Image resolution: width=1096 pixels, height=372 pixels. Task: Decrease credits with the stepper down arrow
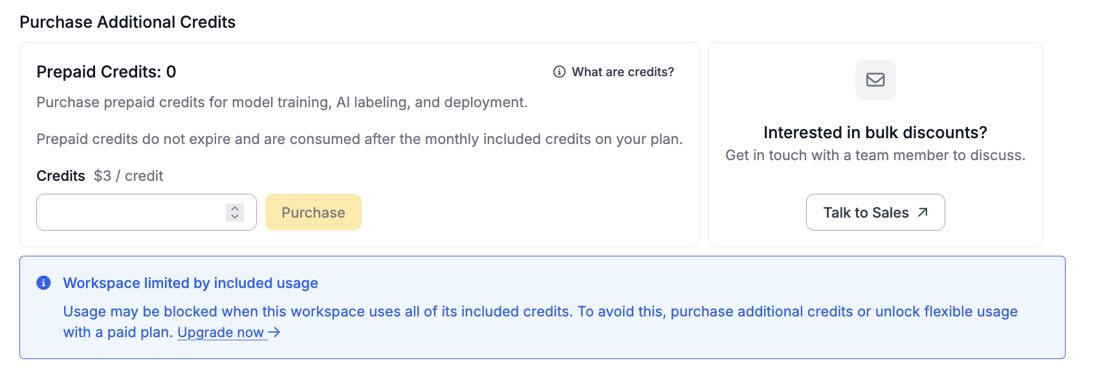(235, 216)
